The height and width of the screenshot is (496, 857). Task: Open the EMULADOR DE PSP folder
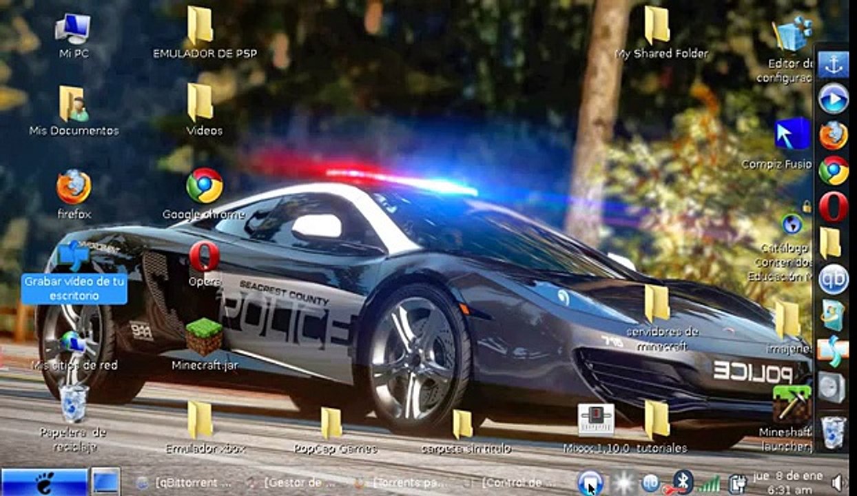tap(200, 26)
